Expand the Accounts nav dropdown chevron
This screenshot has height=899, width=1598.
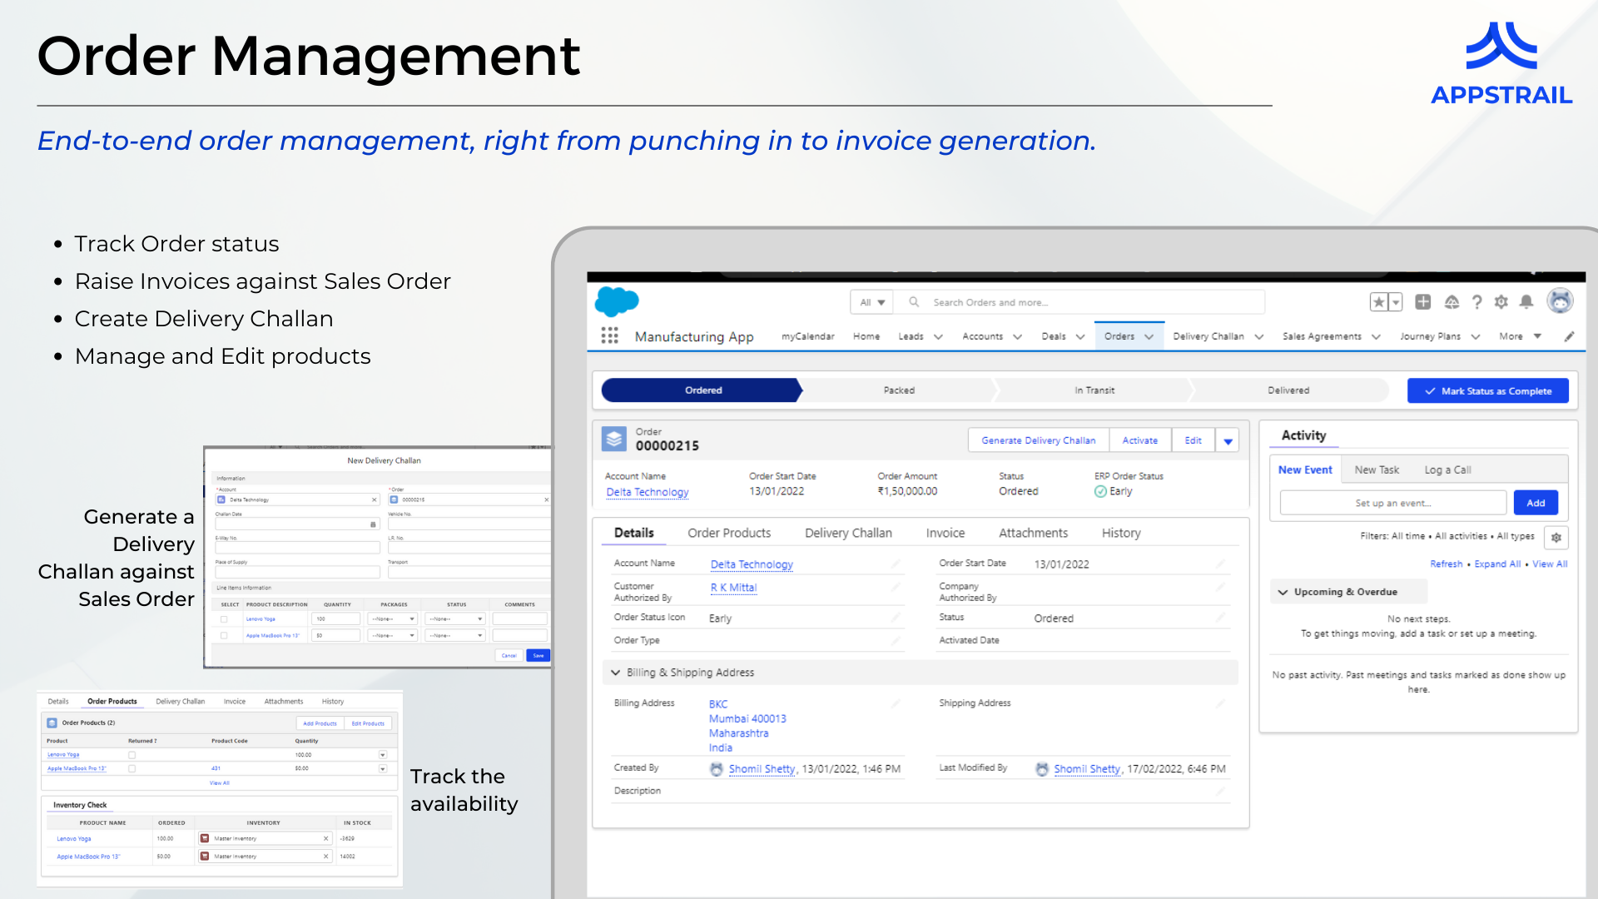1017,337
